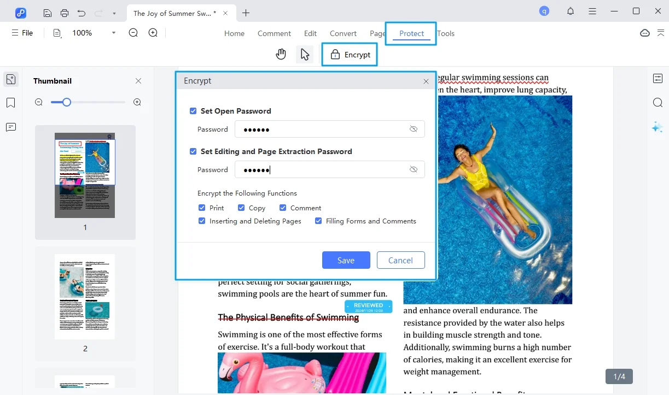
Task: Click the app logo icon
Action: click(21, 13)
